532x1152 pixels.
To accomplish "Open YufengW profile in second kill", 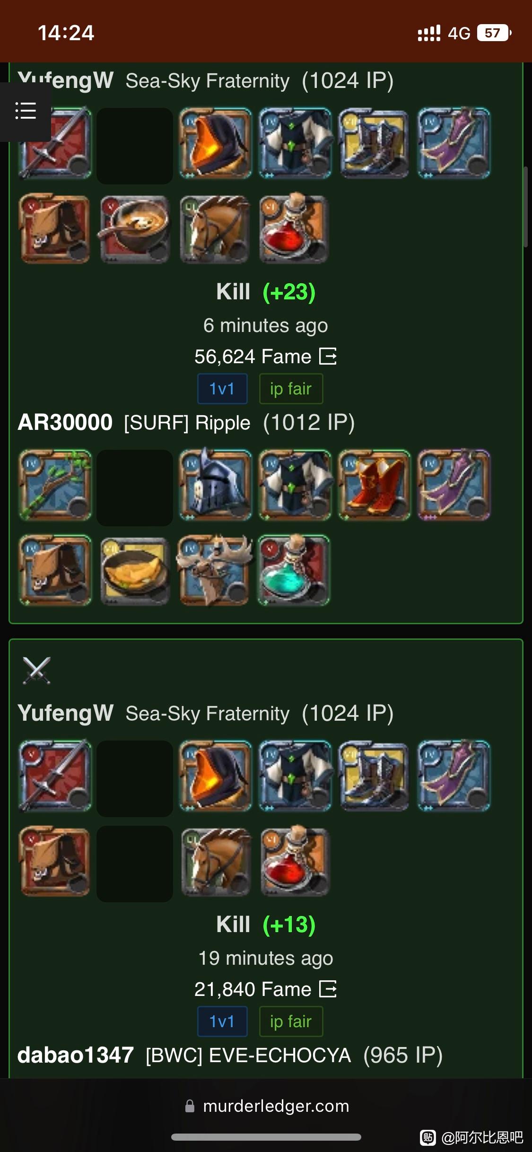I will (65, 713).
